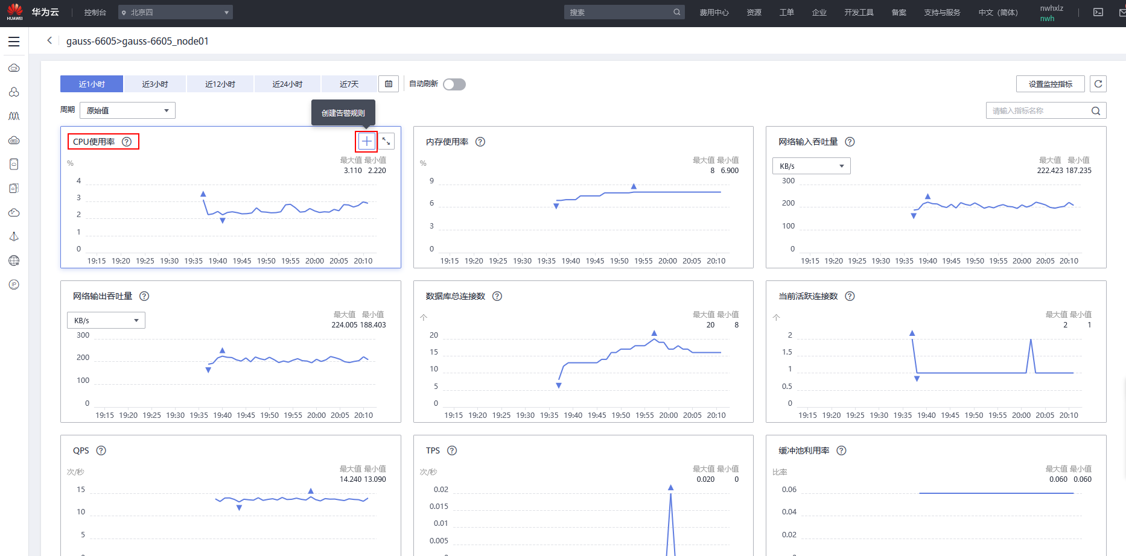This screenshot has height=556, width=1126.
Task: Click help icon next to 数据库总连接数
Action: point(497,296)
